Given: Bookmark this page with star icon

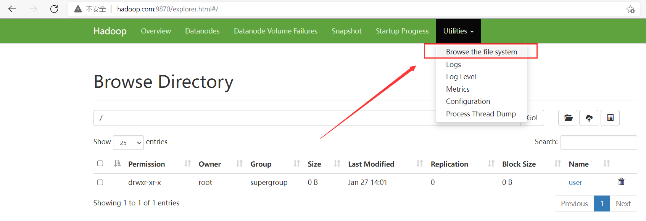Looking at the screenshot, I should click(630, 9).
